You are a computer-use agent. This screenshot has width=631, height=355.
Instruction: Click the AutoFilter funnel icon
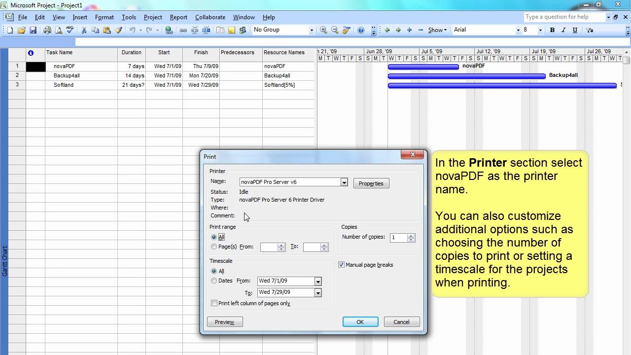[x=590, y=30]
